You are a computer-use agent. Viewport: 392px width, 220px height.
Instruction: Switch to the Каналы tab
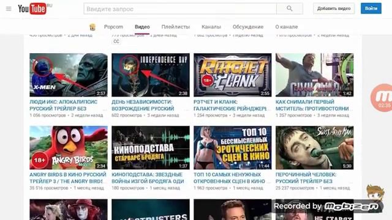[x=211, y=27]
